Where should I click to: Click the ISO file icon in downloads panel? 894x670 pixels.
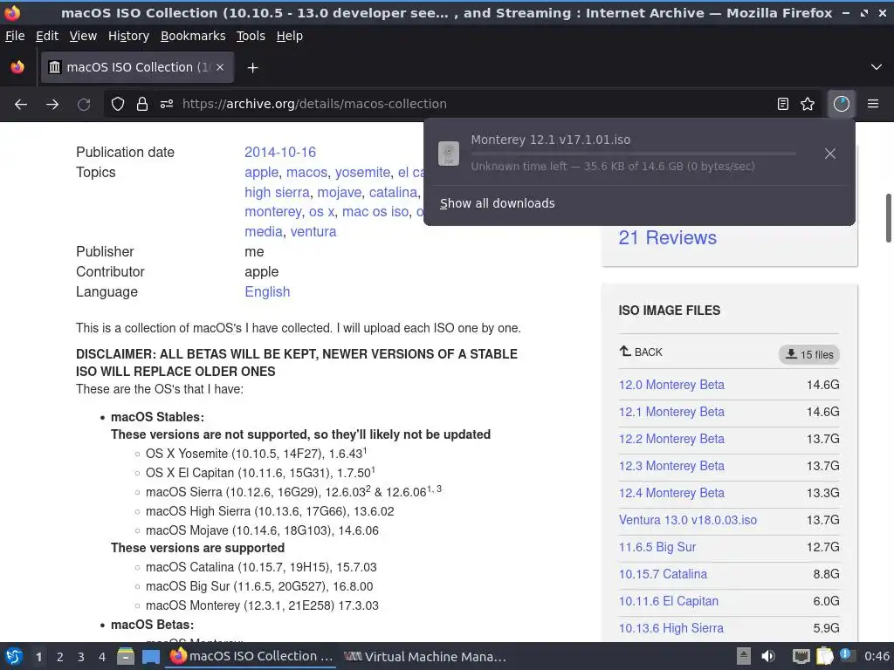449,154
